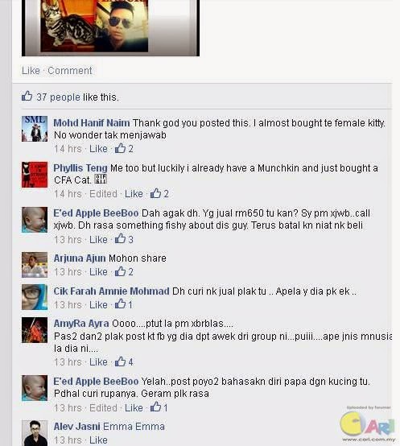Open E'ed Apple BeeBoo profile from rm650 comment
The image size is (400, 446).
96,213
